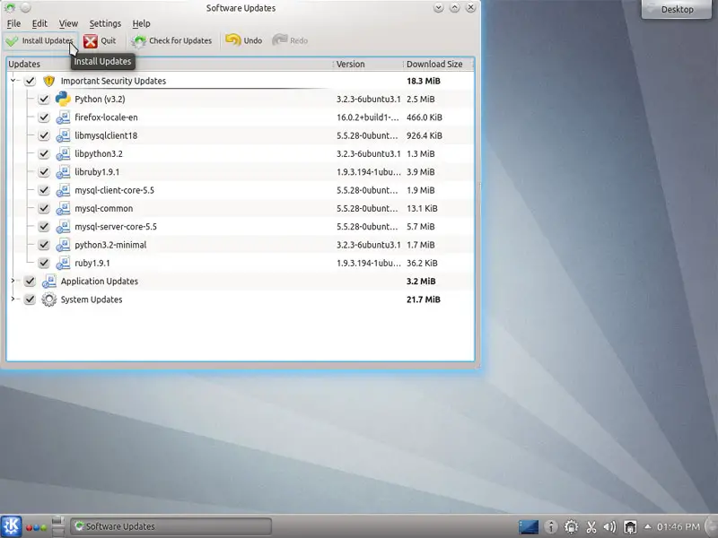Uncheck the System Updates checkbox
This screenshot has height=538, width=718.
(30, 299)
